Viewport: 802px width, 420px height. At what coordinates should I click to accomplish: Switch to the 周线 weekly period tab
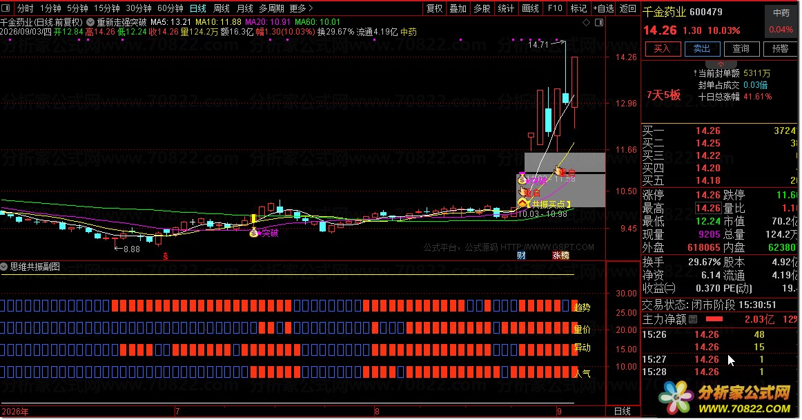click(222, 8)
